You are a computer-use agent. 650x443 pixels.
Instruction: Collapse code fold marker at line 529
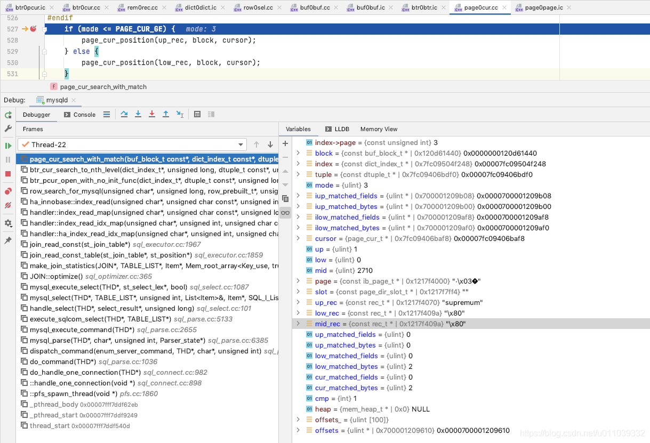(x=45, y=52)
